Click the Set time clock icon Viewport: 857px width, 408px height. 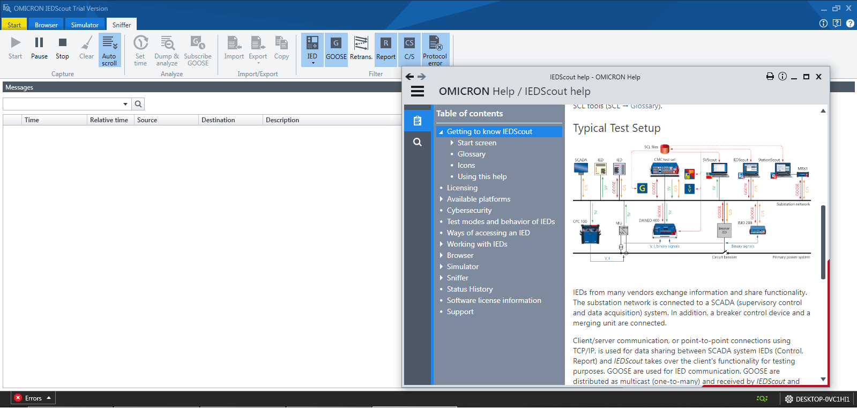click(140, 43)
